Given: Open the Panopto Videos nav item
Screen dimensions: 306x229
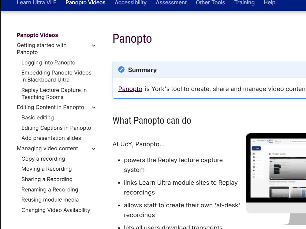Looking at the screenshot, I should 85,2.
